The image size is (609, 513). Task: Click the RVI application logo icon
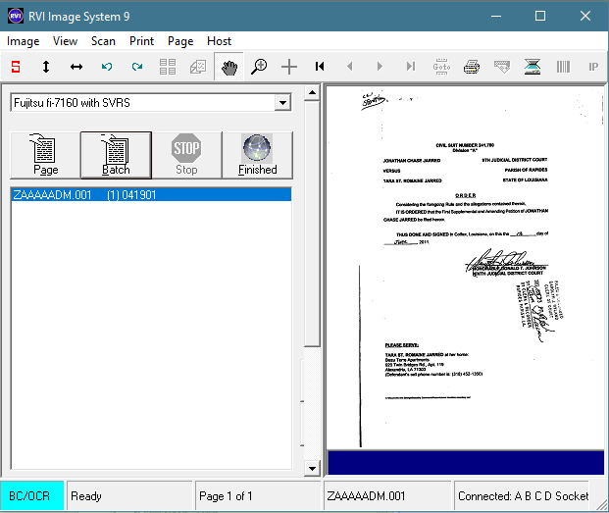coord(16,16)
